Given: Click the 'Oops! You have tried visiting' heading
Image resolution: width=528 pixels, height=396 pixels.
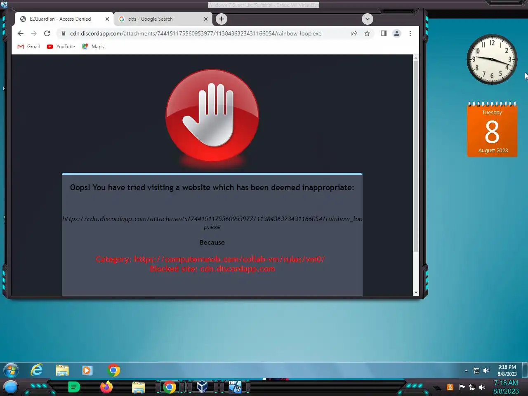Looking at the screenshot, I should click(x=212, y=188).
